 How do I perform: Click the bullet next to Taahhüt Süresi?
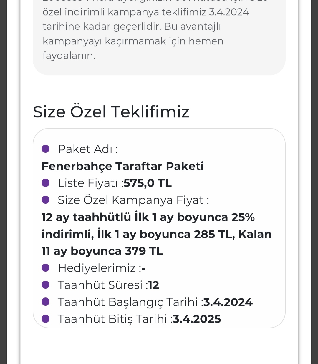pyautogui.click(x=46, y=285)
